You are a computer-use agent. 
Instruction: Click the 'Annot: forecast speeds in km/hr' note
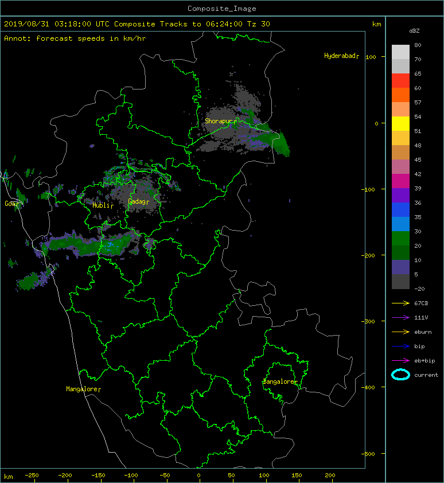point(75,38)
